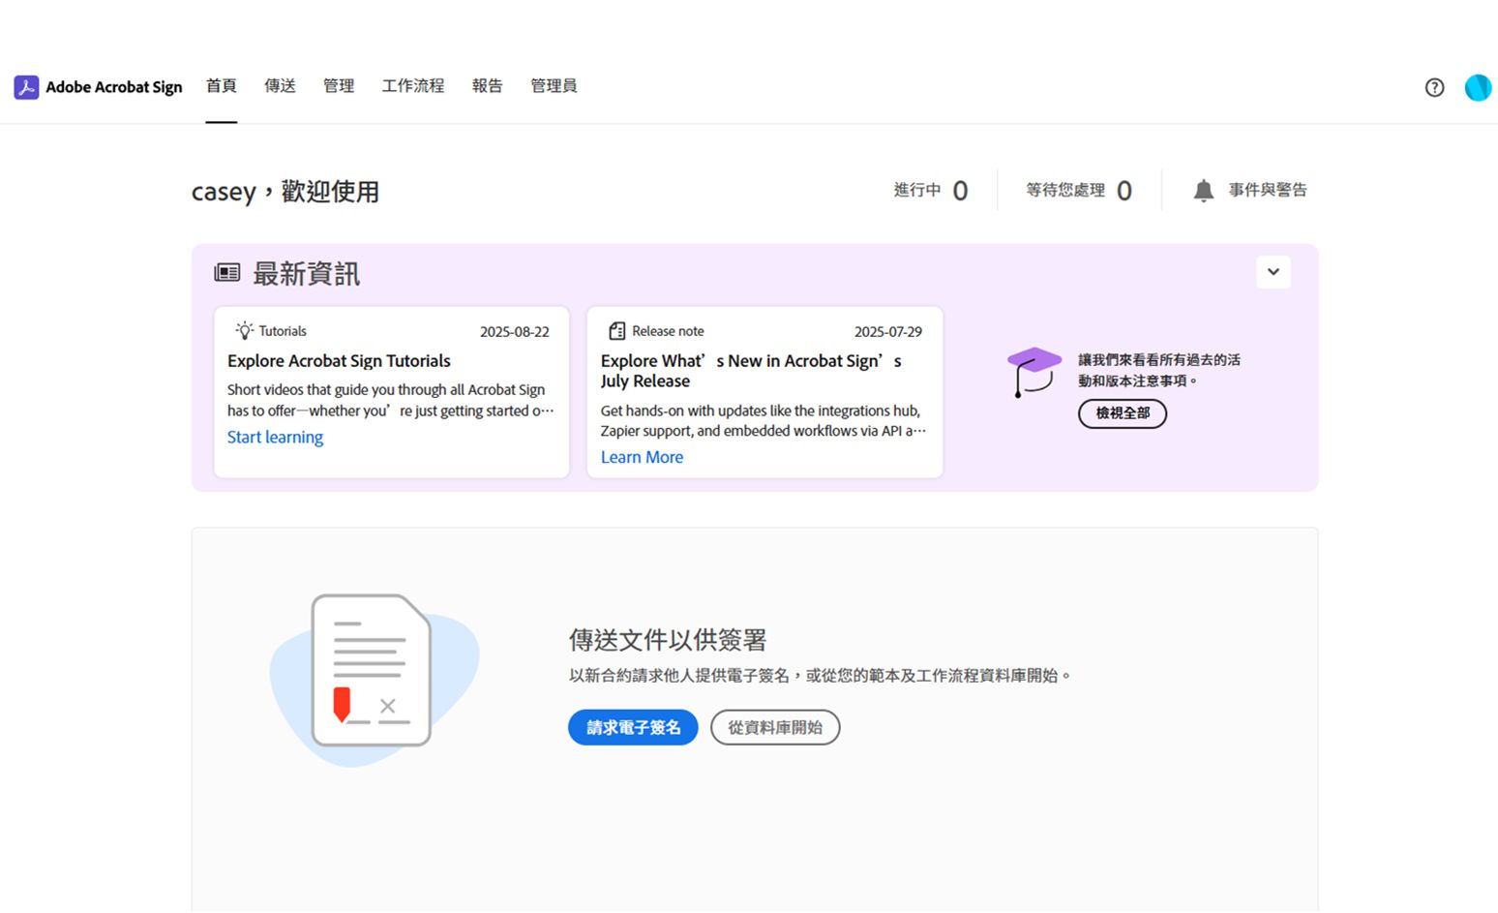Open the Explore Acrobat Sign Tutorials card title

coord(339,361)
